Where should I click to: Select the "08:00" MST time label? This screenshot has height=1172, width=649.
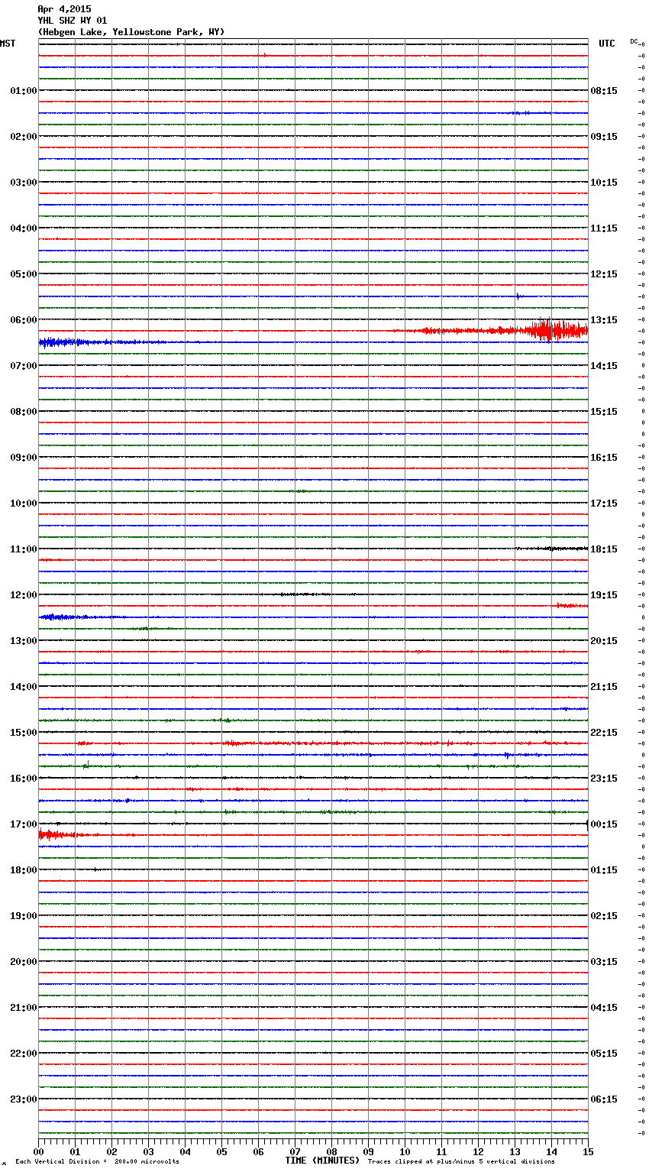(24, 412)
